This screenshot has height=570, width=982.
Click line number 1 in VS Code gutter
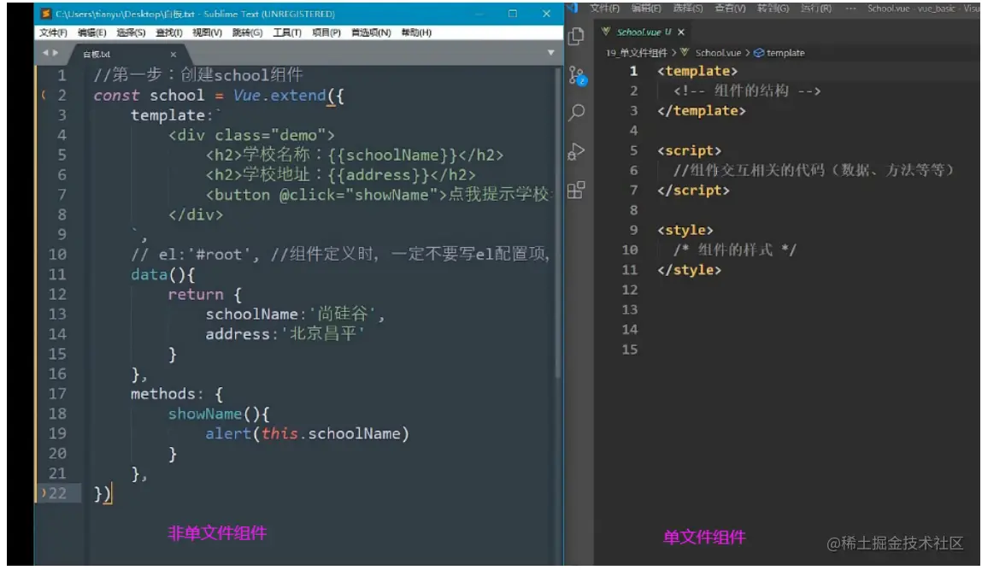(x=633, y=72)
